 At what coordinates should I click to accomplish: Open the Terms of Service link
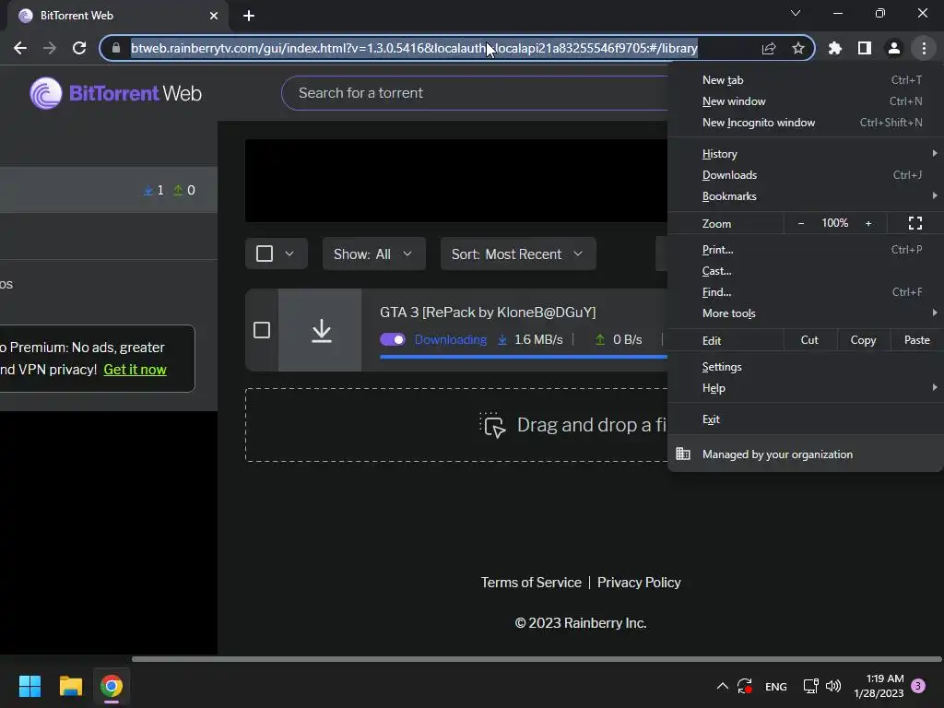tap(531, 583)
